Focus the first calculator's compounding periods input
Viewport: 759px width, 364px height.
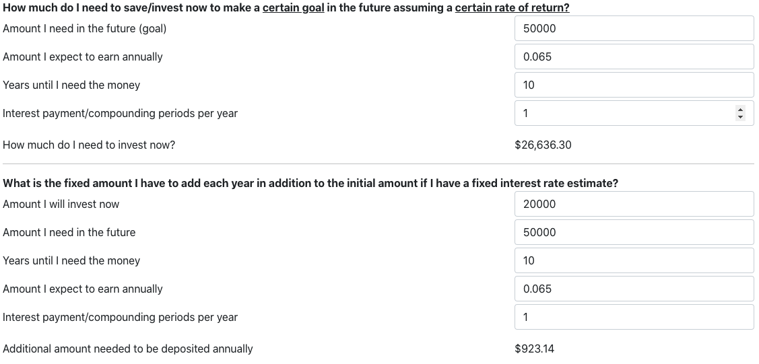[x=624, y=113]
